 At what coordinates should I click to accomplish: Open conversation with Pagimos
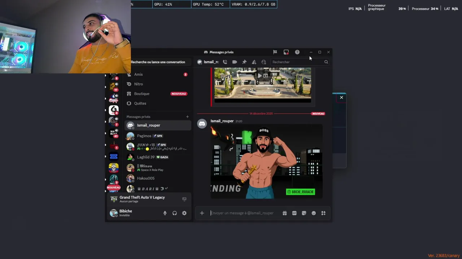(x=158, y=136)
